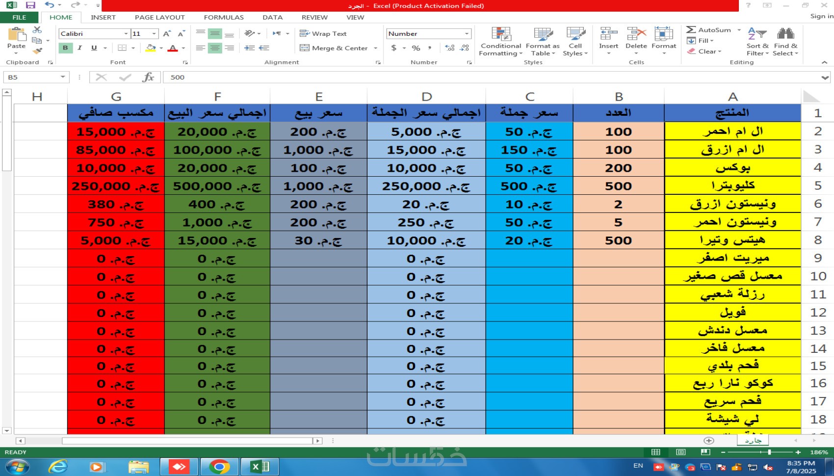Open the Name Box dropdown
834x476 pixels.
(x=63, y=77)
